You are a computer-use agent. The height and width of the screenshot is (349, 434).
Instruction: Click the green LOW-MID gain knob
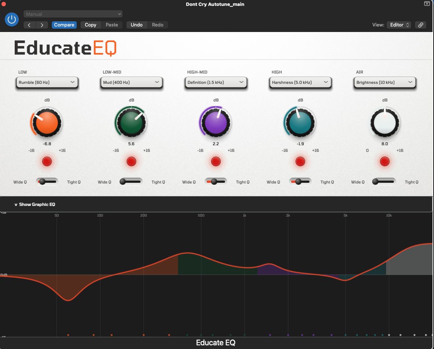pos(131,122)
